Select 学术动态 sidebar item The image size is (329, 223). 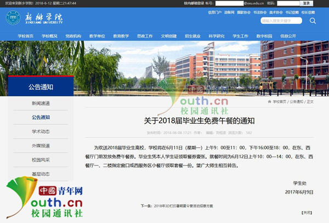41,131
